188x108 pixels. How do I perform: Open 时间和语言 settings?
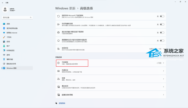point(17,50)
